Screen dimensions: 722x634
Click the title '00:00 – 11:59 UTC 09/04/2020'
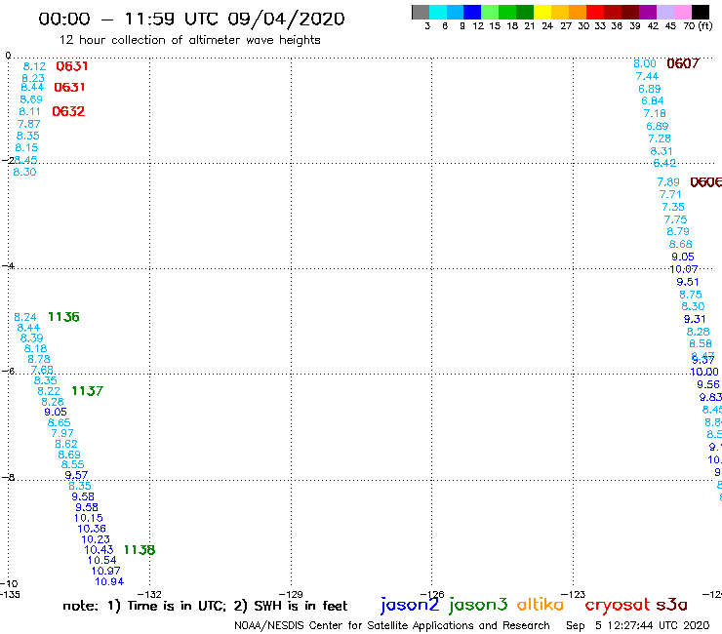click(191, 19)
